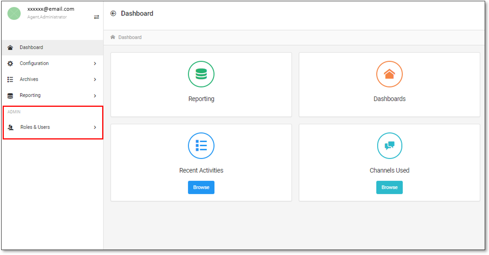The height and width of the screenshot is (255, 489).
Task: Click the Dashboard breadcrumb link
Action: click(130, 37)
